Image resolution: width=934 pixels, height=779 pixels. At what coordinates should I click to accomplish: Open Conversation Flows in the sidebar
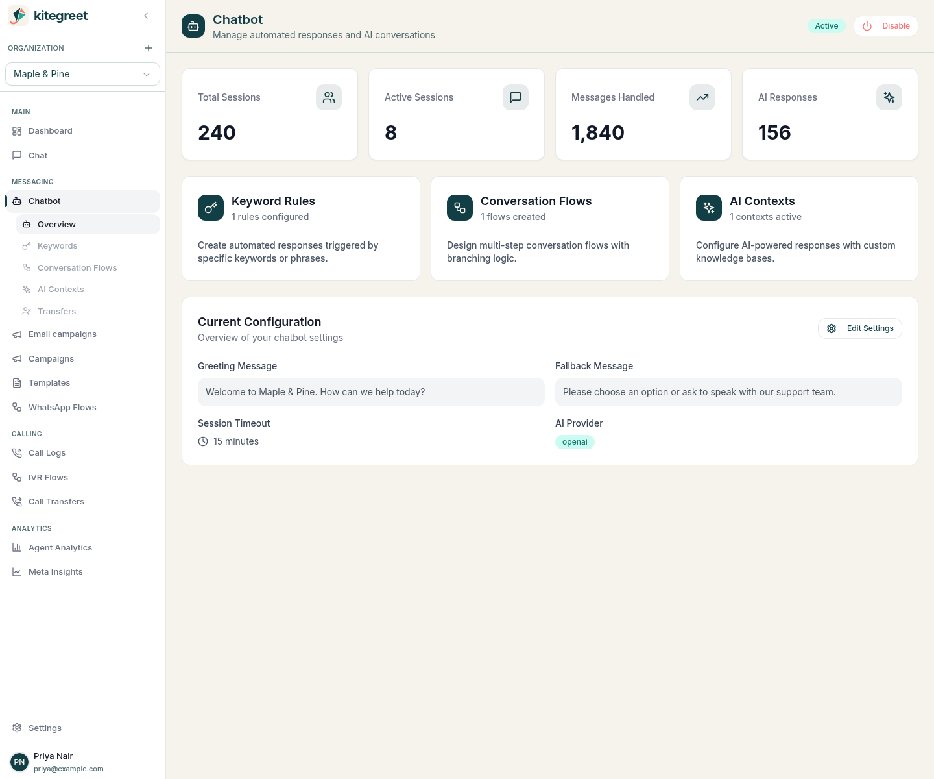(88, 268)
